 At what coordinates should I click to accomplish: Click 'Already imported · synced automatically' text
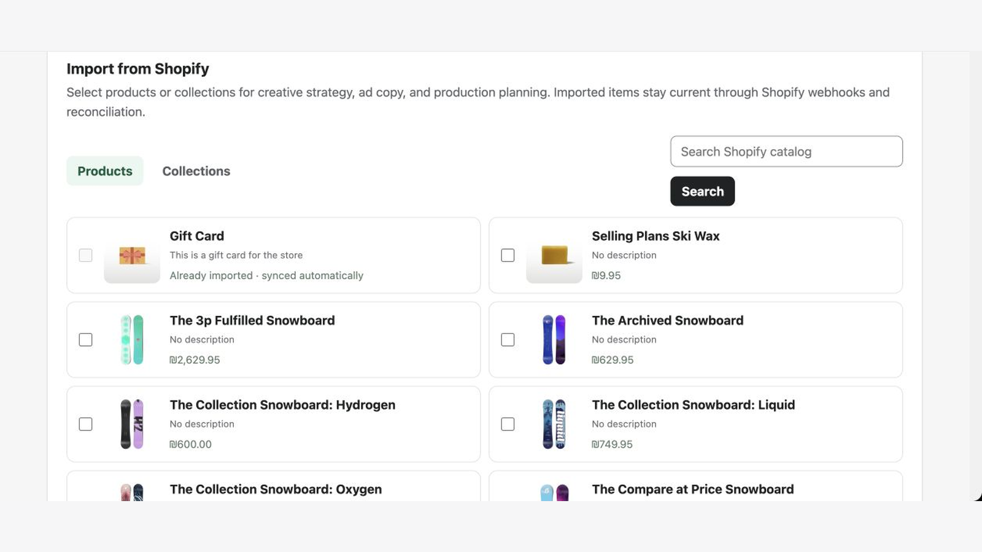tap(266, 276)
